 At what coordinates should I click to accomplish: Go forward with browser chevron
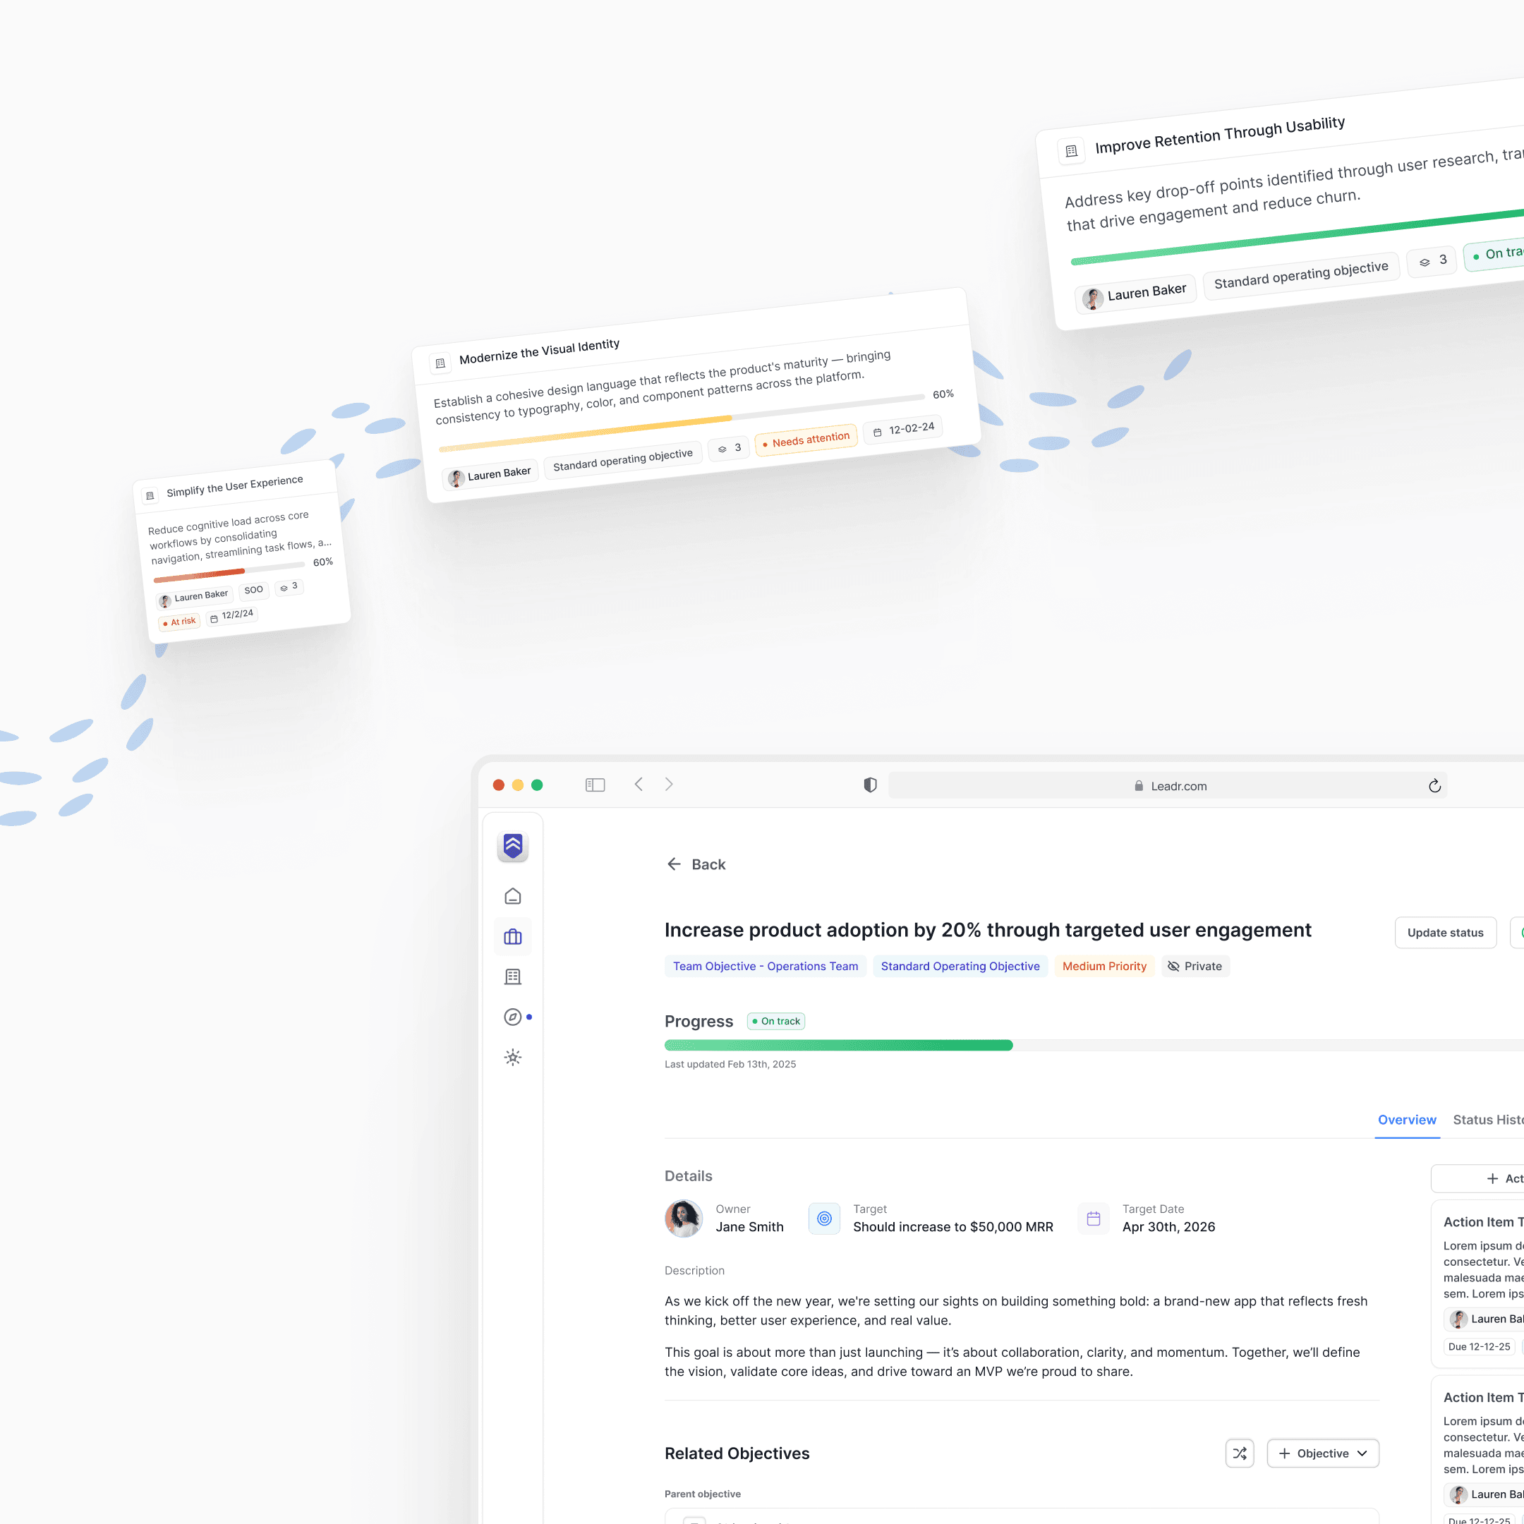669,784
